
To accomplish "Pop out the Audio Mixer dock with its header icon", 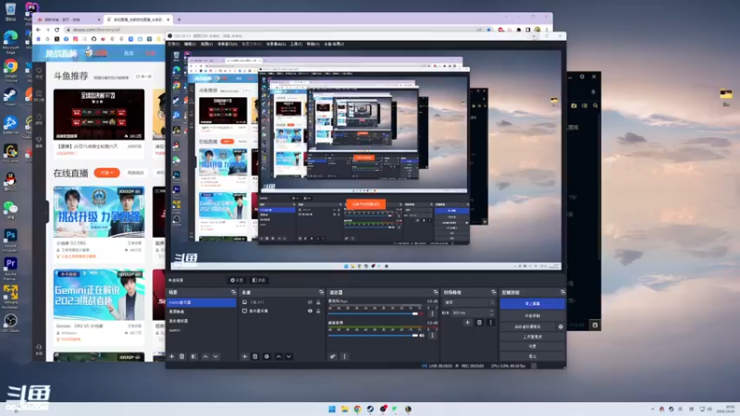I will (435, 292).
